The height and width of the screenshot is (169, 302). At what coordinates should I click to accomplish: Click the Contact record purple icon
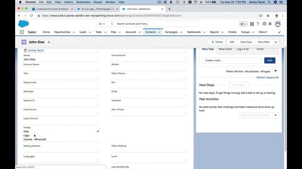click(24, 42)
